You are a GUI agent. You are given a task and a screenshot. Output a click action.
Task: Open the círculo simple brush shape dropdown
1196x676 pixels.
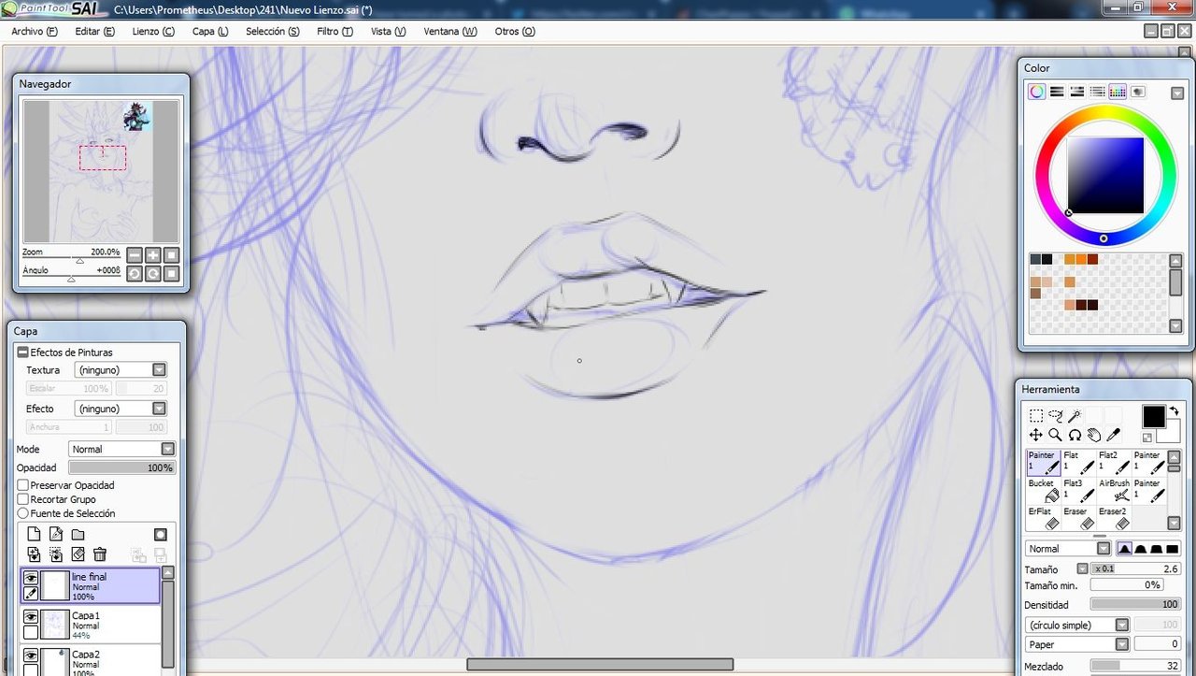click(1077, 625)
